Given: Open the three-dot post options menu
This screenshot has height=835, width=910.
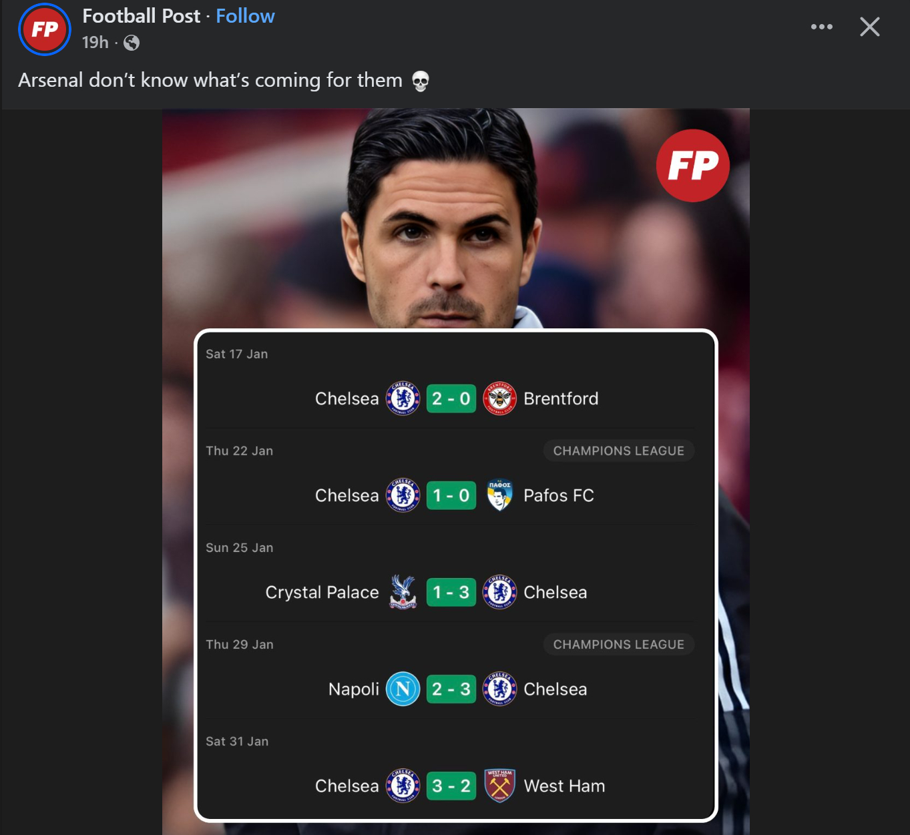Looking at the screenshot, I should coord(821,27).
